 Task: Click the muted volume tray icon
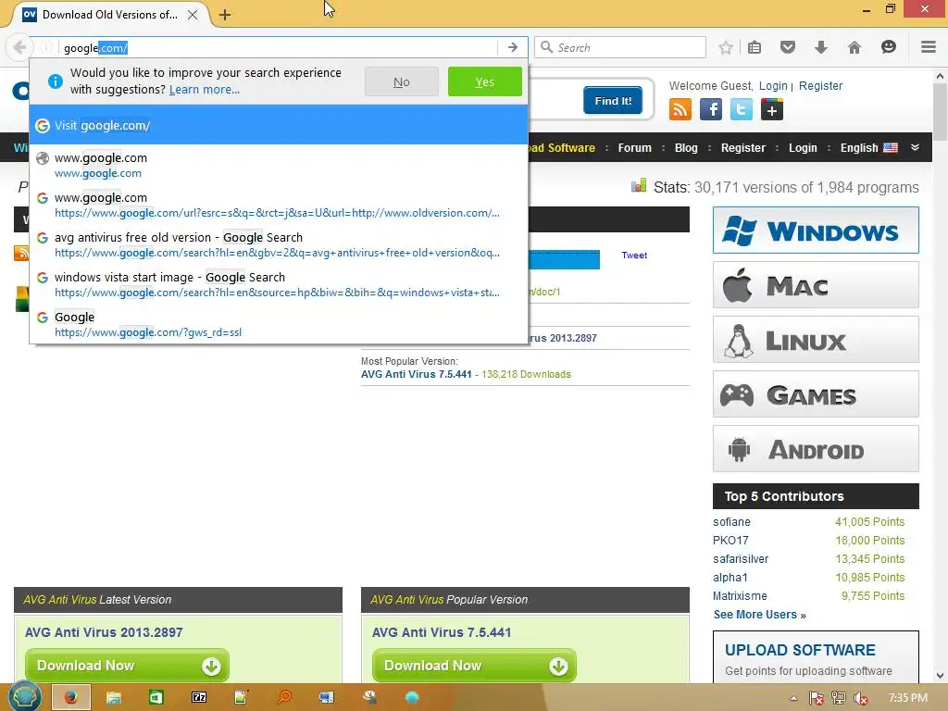click(x=860, y=698)
